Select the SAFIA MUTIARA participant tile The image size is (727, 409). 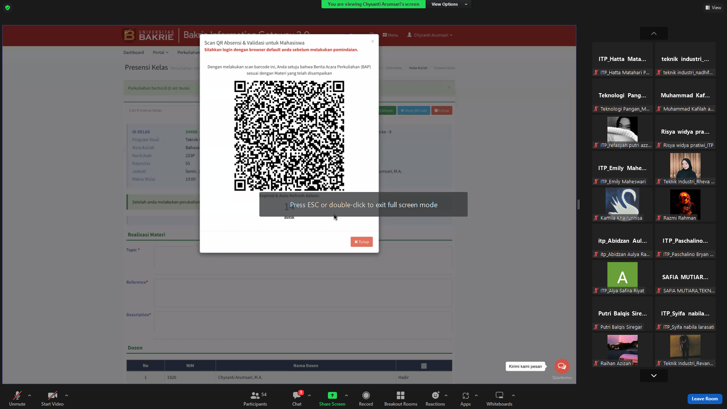(x=685, y=277)
